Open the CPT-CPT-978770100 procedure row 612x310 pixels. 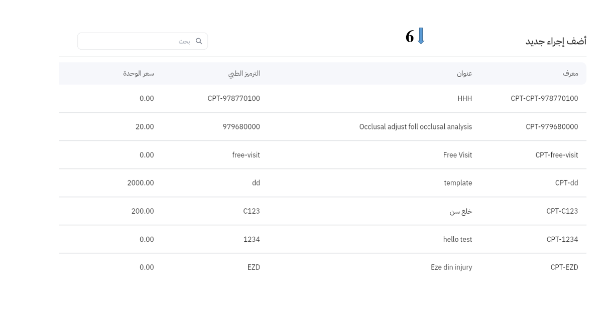(x=544, y=99)
